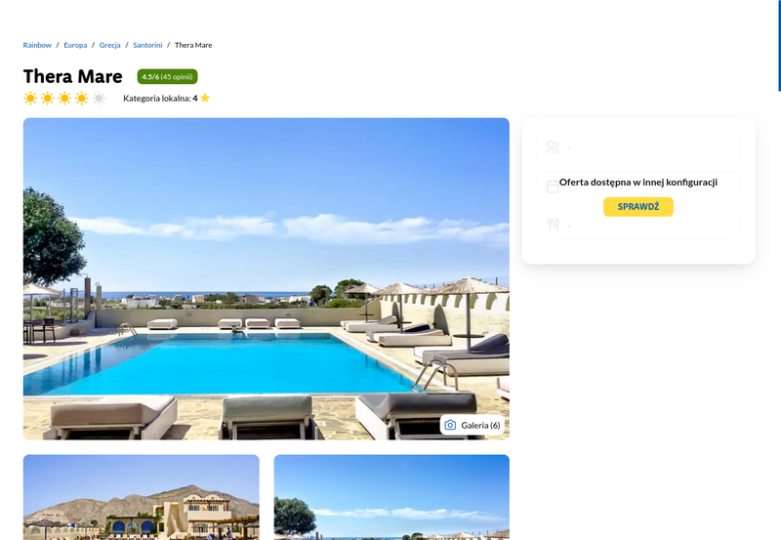Open the hotel building thumbnail photo
The height and width of the screenshot is (540, 781).
[141, 497]
